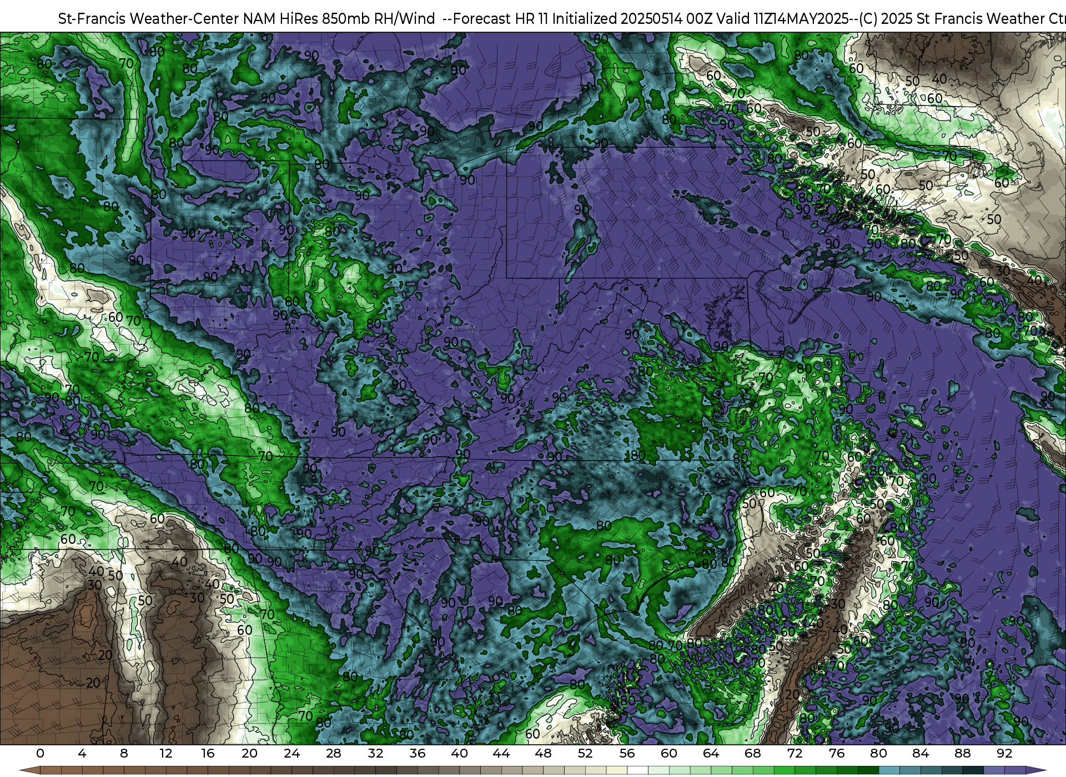Click the 'St-Francis Weather-Center' title text
This screenshot has height=777, width=1066.
[x=149, y=19]
